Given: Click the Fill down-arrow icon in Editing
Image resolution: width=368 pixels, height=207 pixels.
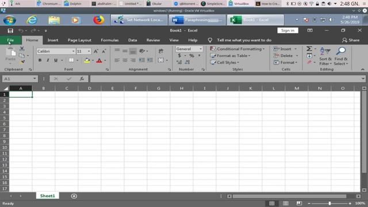Looking at the screenshot, I should 309,56.
